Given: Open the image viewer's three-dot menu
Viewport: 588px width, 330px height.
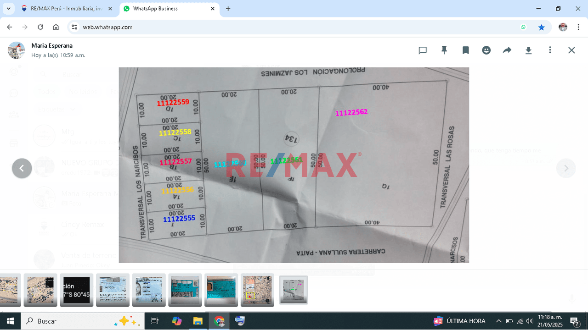Looking at the screenshot, I should point(550,50).
